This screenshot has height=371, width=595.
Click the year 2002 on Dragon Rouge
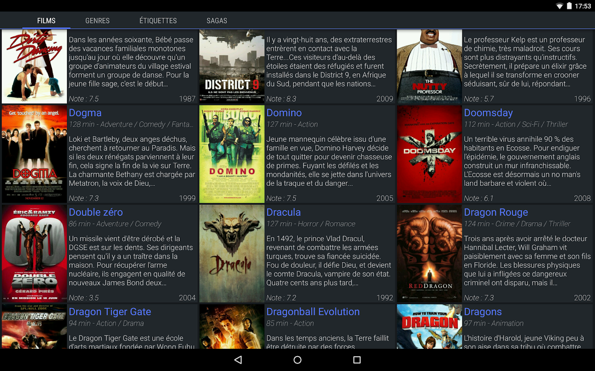point(582,298)
